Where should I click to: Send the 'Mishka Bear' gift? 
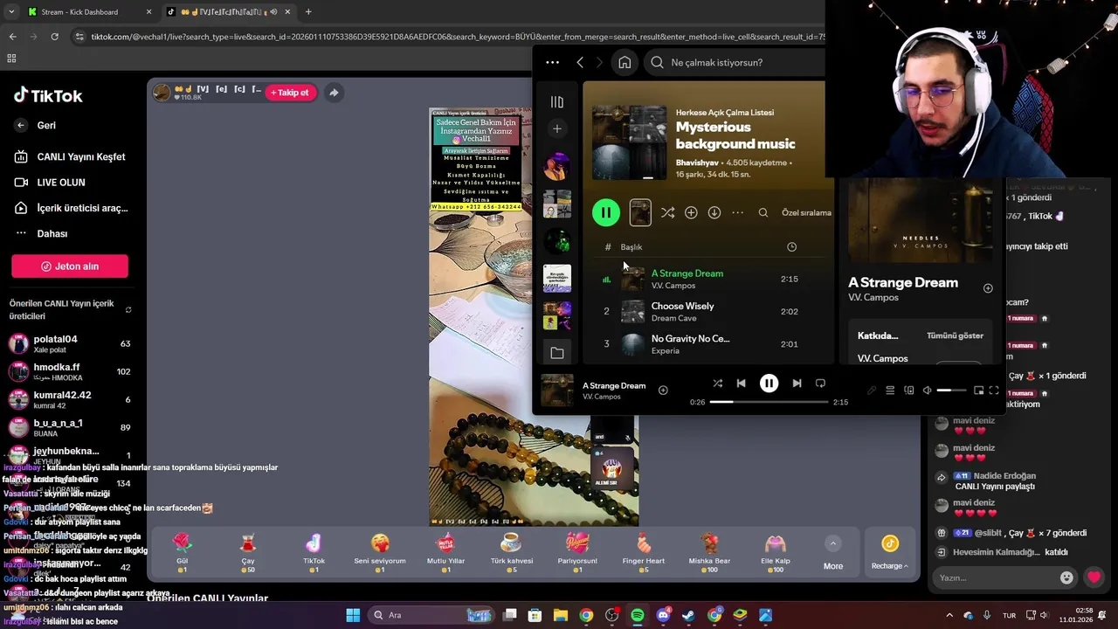[709, 552]
